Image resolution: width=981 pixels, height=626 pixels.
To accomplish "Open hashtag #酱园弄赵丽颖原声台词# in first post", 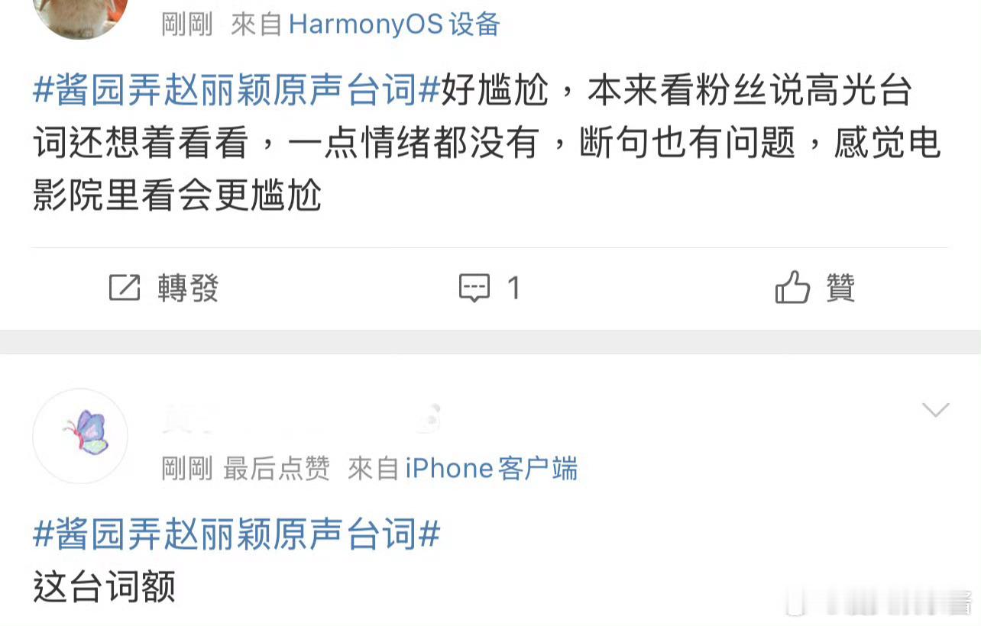I will click(x=237, y=91).
